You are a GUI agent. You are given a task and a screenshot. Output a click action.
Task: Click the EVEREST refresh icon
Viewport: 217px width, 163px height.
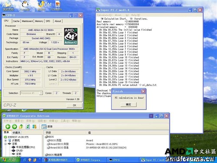28,126
